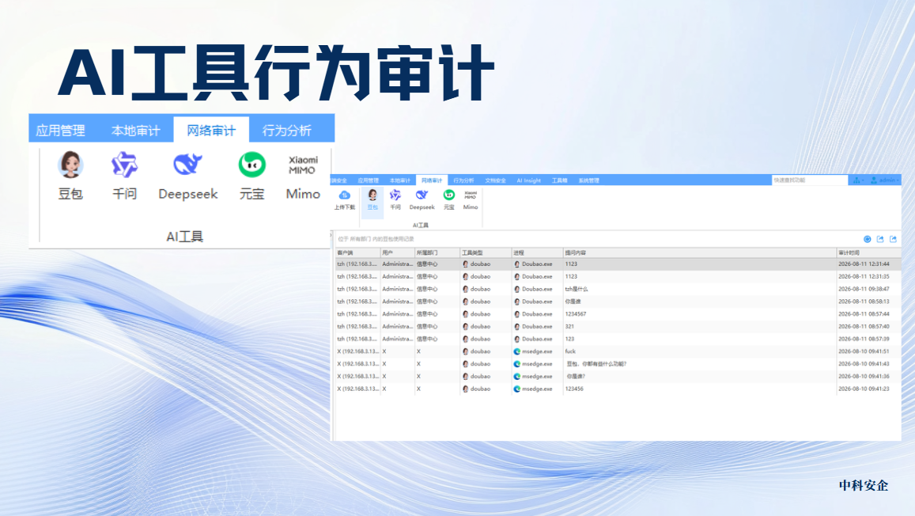This screenshot has width=915, height=516.
Task: Open the 工具箱 tab
Action: tap(560, 181)
